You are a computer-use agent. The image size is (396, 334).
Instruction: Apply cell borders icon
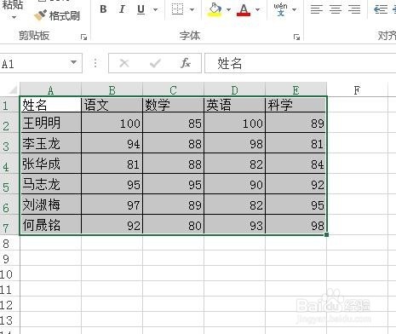pos(177,9)
